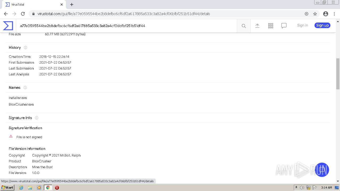Viewport: 340px width, 191px height.
Task: Click the file name installer.exe
Action: click(18, 98)
